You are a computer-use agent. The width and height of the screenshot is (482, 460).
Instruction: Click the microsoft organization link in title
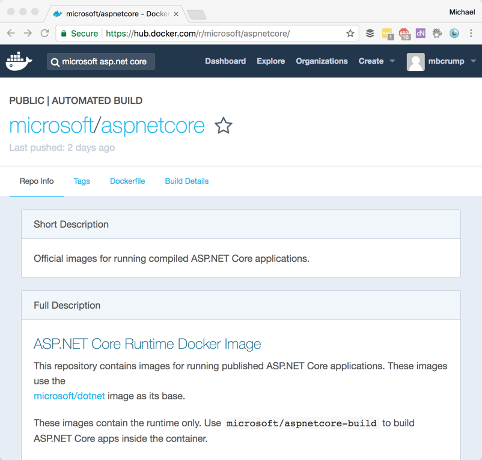[51, 126]
